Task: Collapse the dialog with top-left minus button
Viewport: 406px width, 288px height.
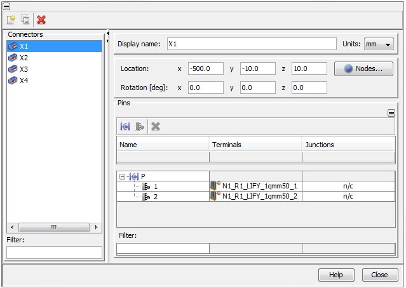Action: (x=6, y=6)
